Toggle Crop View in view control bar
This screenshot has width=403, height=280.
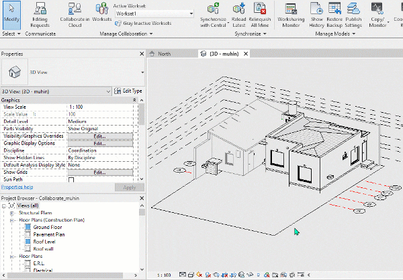pyautogui.click(x=224, y=275)
